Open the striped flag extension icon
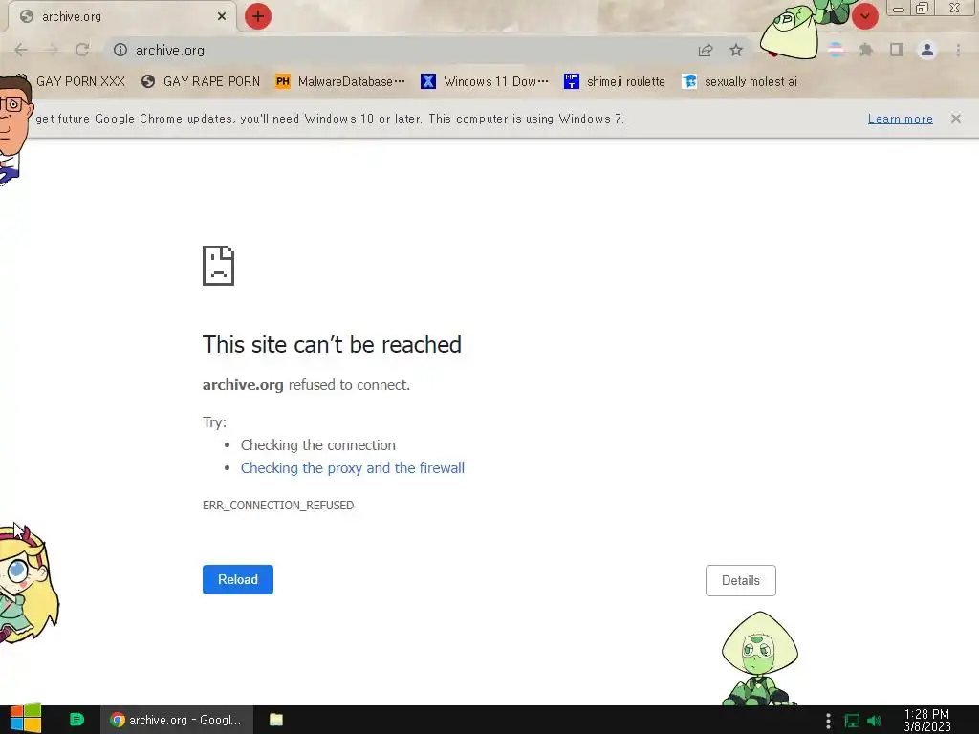 coord(836,50)
